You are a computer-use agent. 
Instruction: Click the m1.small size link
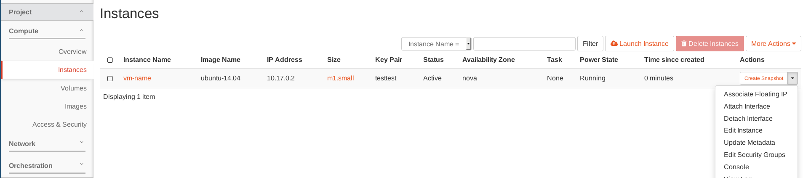click(x=340, y=78)
